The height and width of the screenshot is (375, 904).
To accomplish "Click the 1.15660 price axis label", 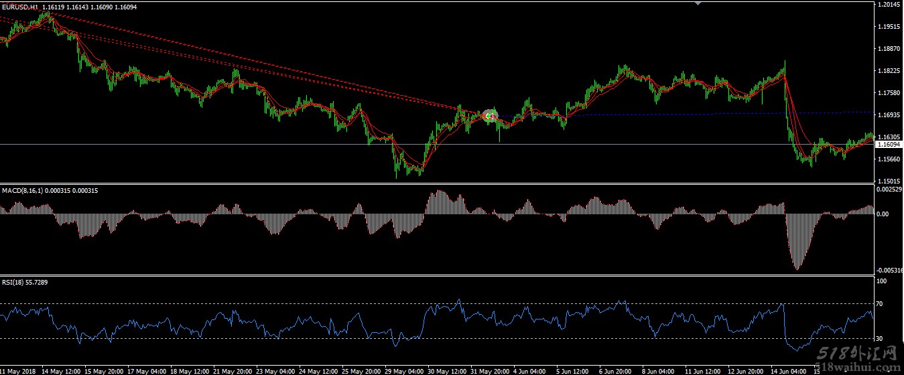I will click(889, 159).
